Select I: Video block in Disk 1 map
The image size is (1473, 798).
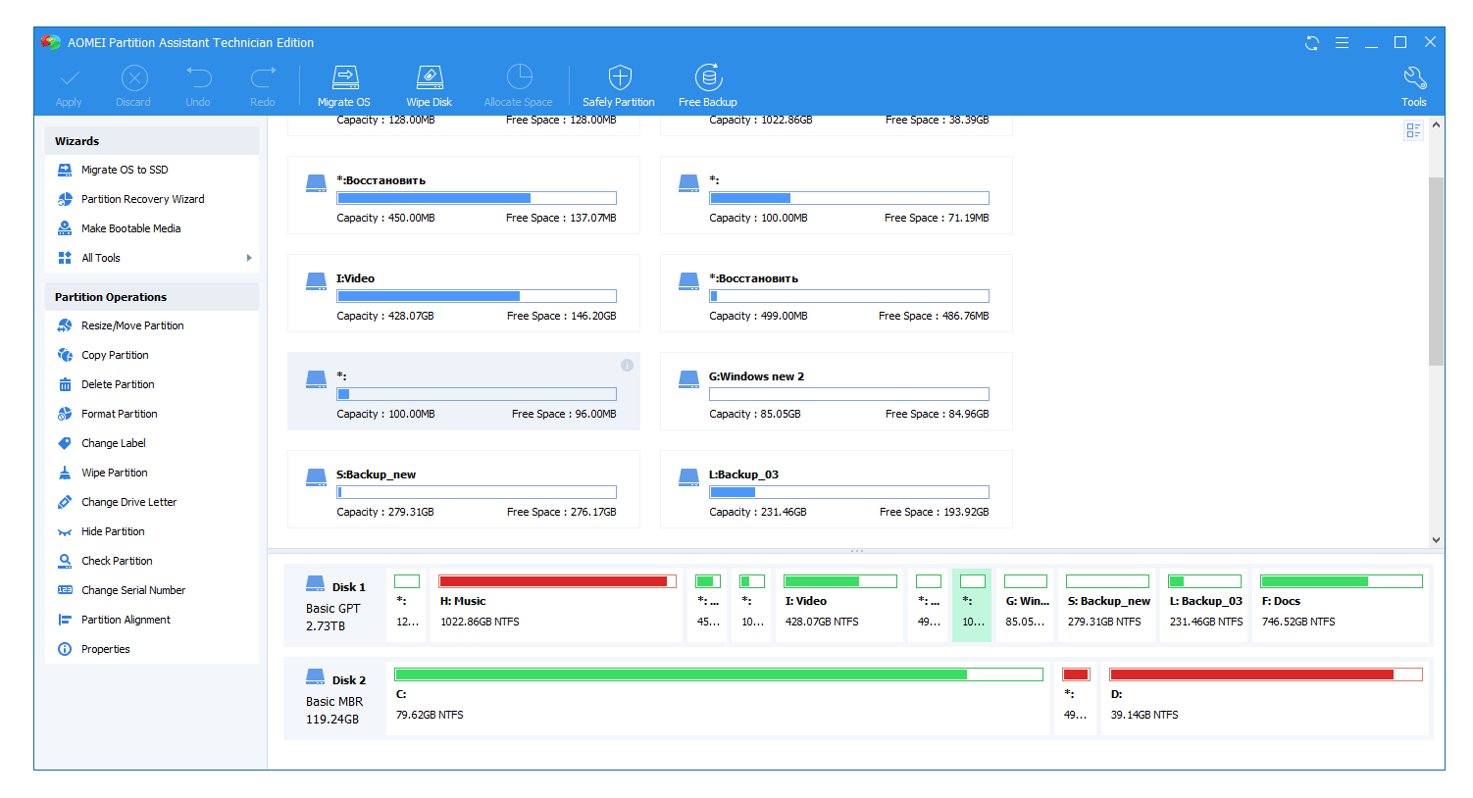(840, 605)
